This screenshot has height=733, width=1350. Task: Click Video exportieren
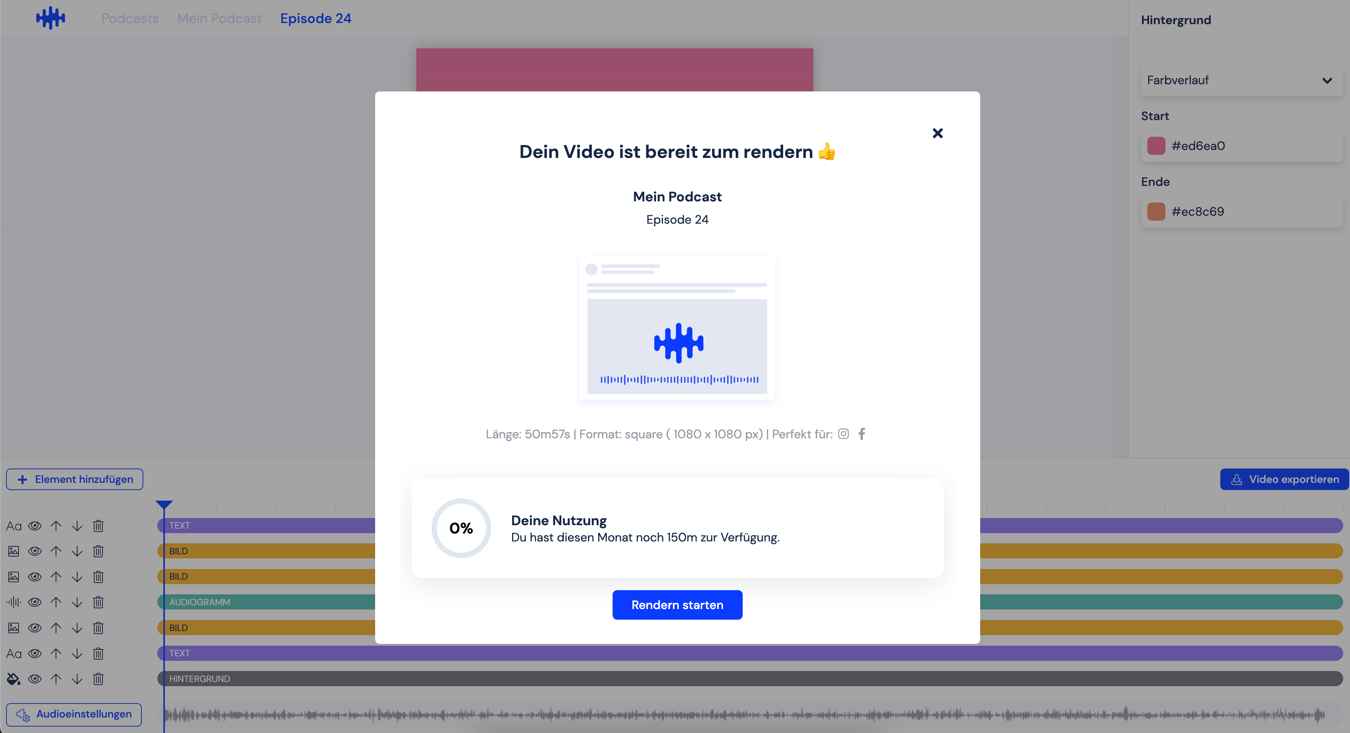[x=1284, y=479]
